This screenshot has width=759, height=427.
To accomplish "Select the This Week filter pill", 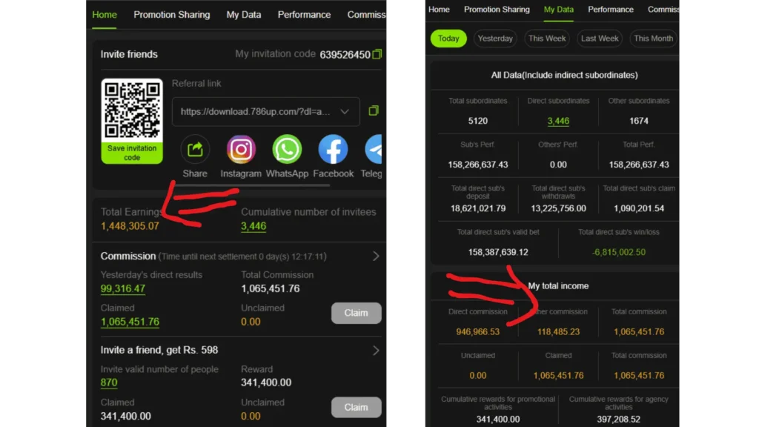I will 547,39.
